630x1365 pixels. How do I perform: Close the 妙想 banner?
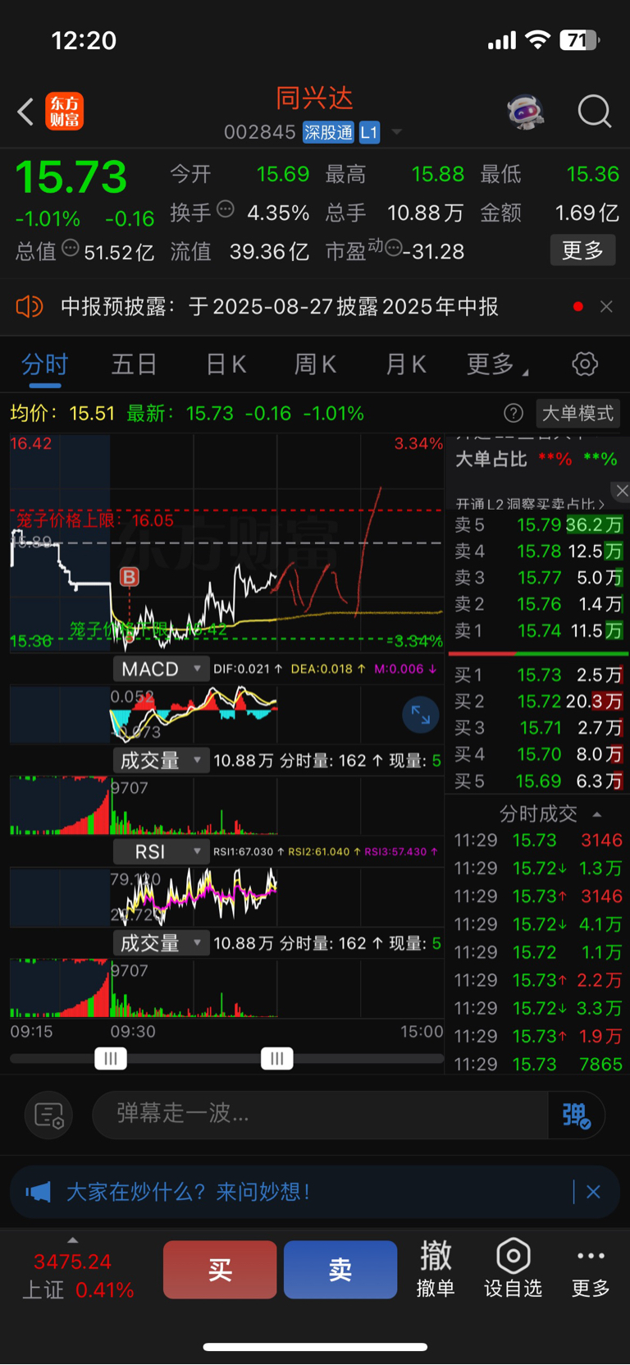[593, 1191]
